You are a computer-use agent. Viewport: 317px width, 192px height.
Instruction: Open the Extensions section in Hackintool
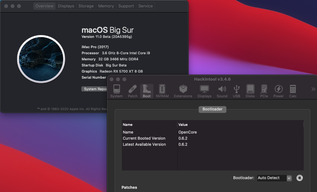click(x=183, y=91)
